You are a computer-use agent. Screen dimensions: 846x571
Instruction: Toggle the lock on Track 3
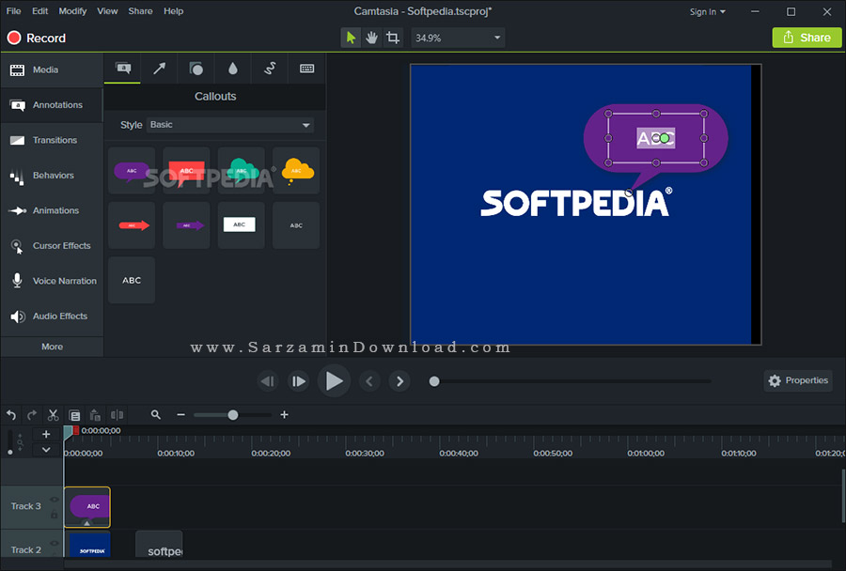55,515
